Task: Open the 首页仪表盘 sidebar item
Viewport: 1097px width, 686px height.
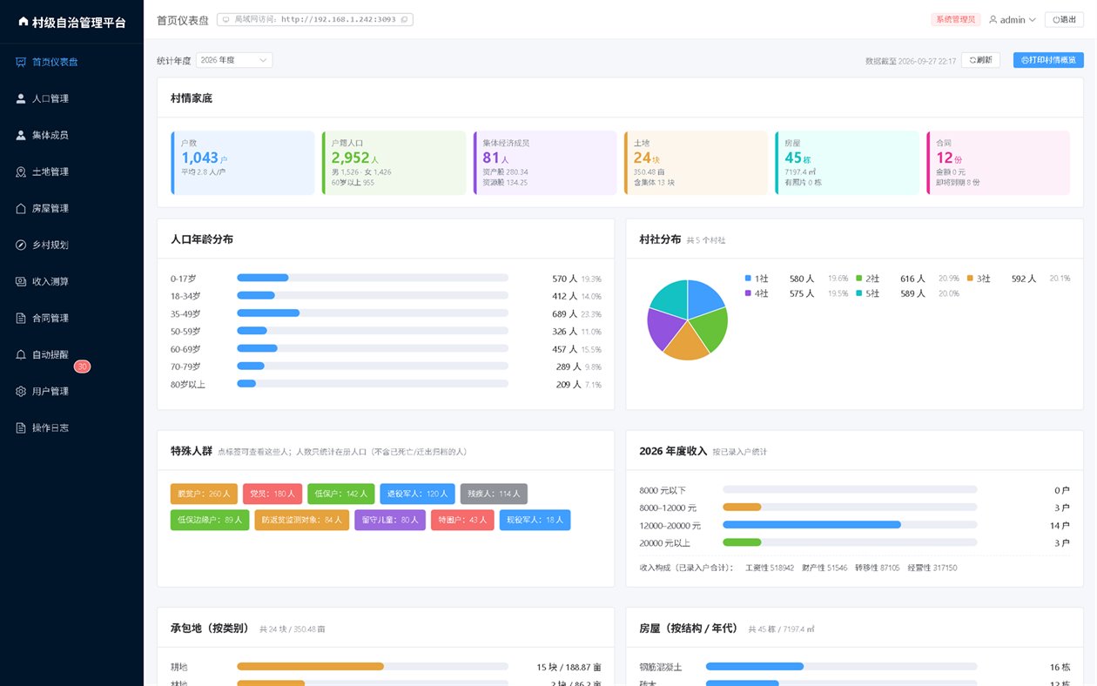Action: [x=71, y=63]
